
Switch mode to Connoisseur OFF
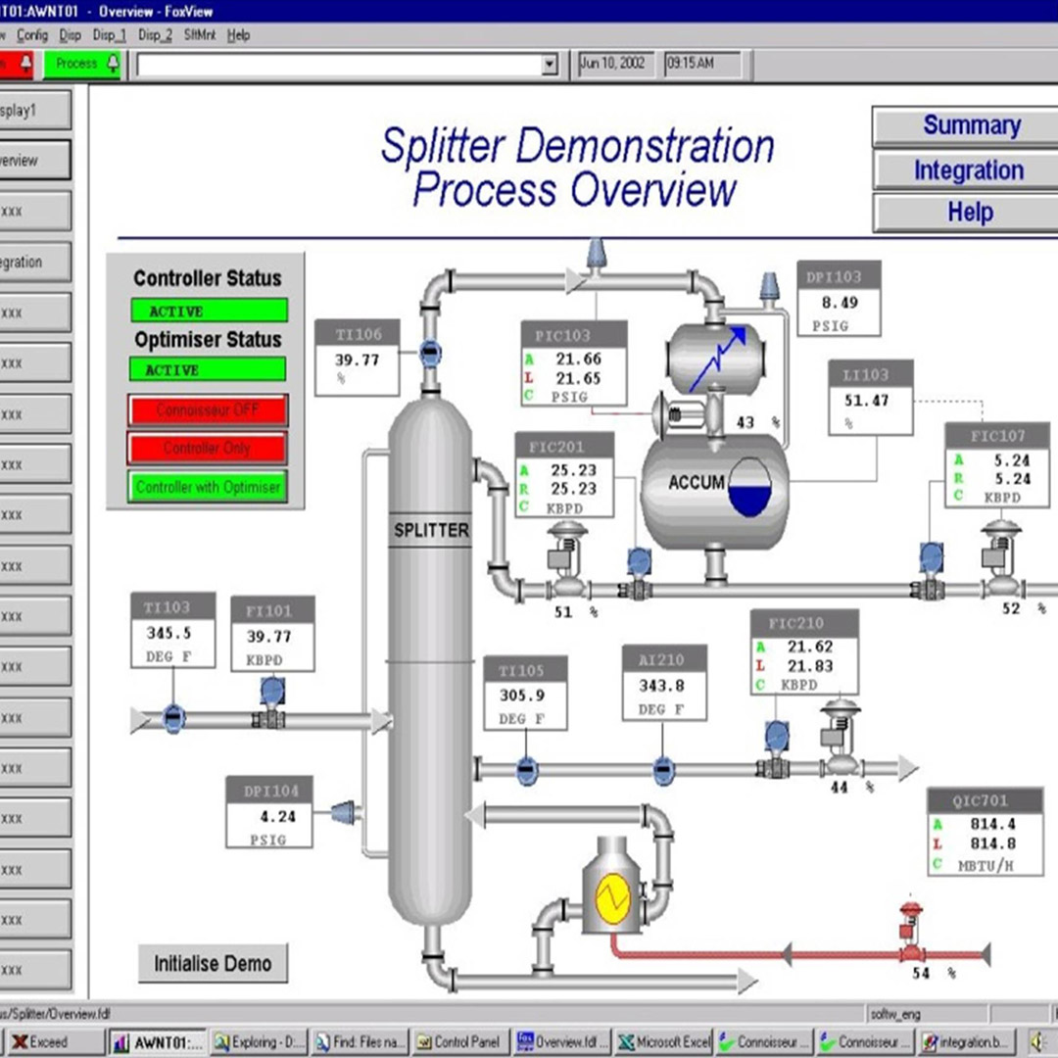207,409
